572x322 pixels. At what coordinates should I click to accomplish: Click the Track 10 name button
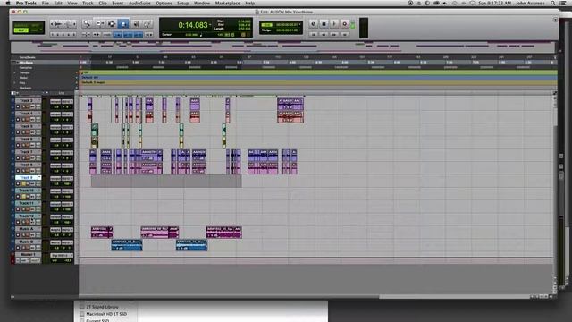click(26, 191)
